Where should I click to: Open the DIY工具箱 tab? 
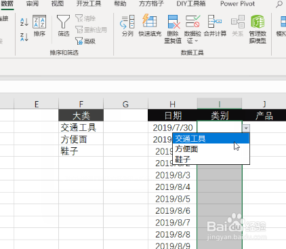click(191, 4)
